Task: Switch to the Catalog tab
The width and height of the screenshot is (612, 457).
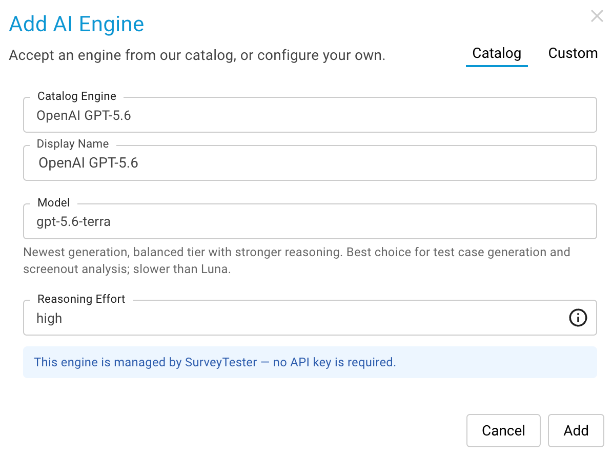Action: pos(497,53)
